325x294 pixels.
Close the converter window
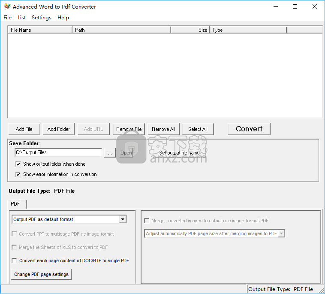click(315, 6)
